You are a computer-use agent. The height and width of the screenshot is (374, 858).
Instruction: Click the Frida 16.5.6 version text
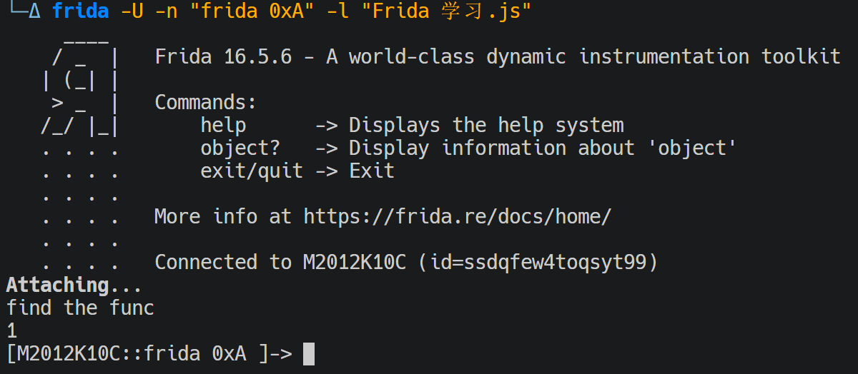point(223,57)
